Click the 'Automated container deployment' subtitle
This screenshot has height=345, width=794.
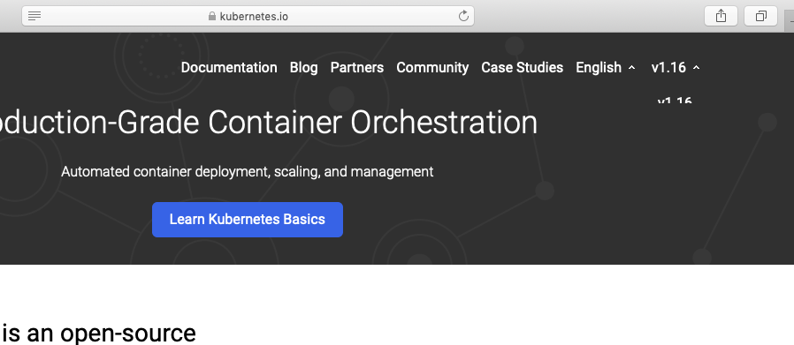(247, 172)
